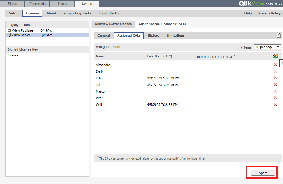Switch to QlikView Server License tab
283x184 pixels.
(113, 24)
